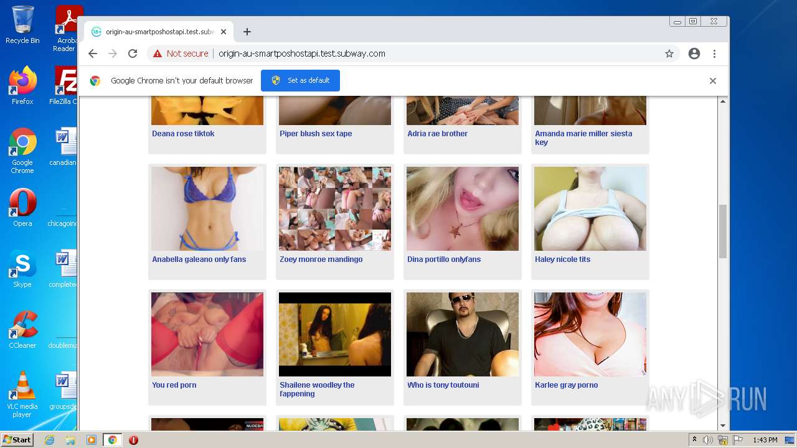Select the CCleaner desktop shortcut
The image size is (797, 448).
tap(22, 330)
